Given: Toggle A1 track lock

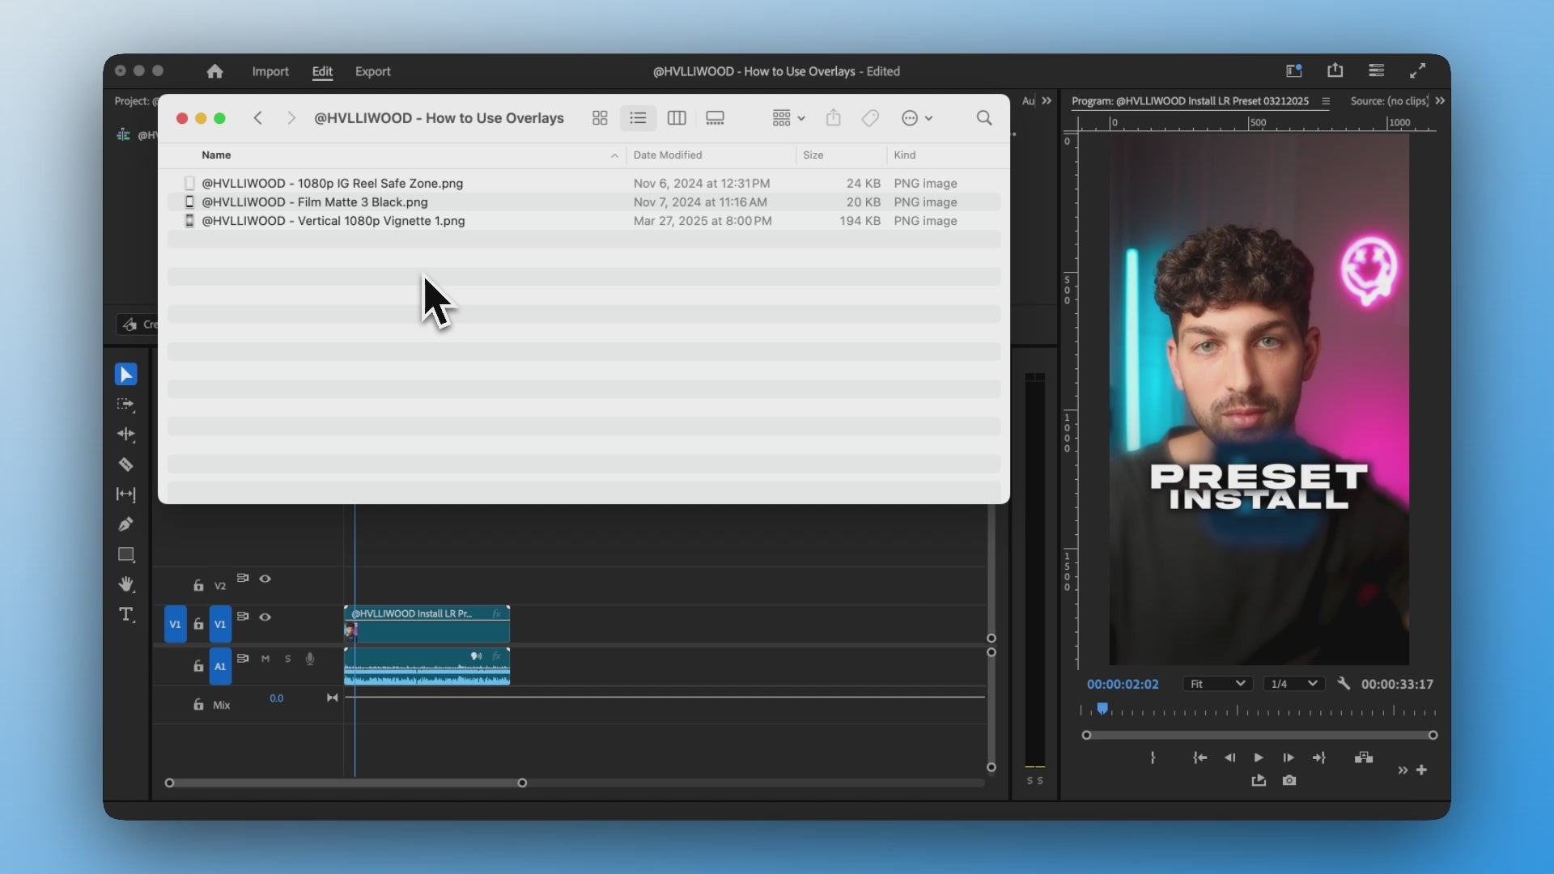Looking at the screenshot, I should pyautogui.click(x=198, y=666).
